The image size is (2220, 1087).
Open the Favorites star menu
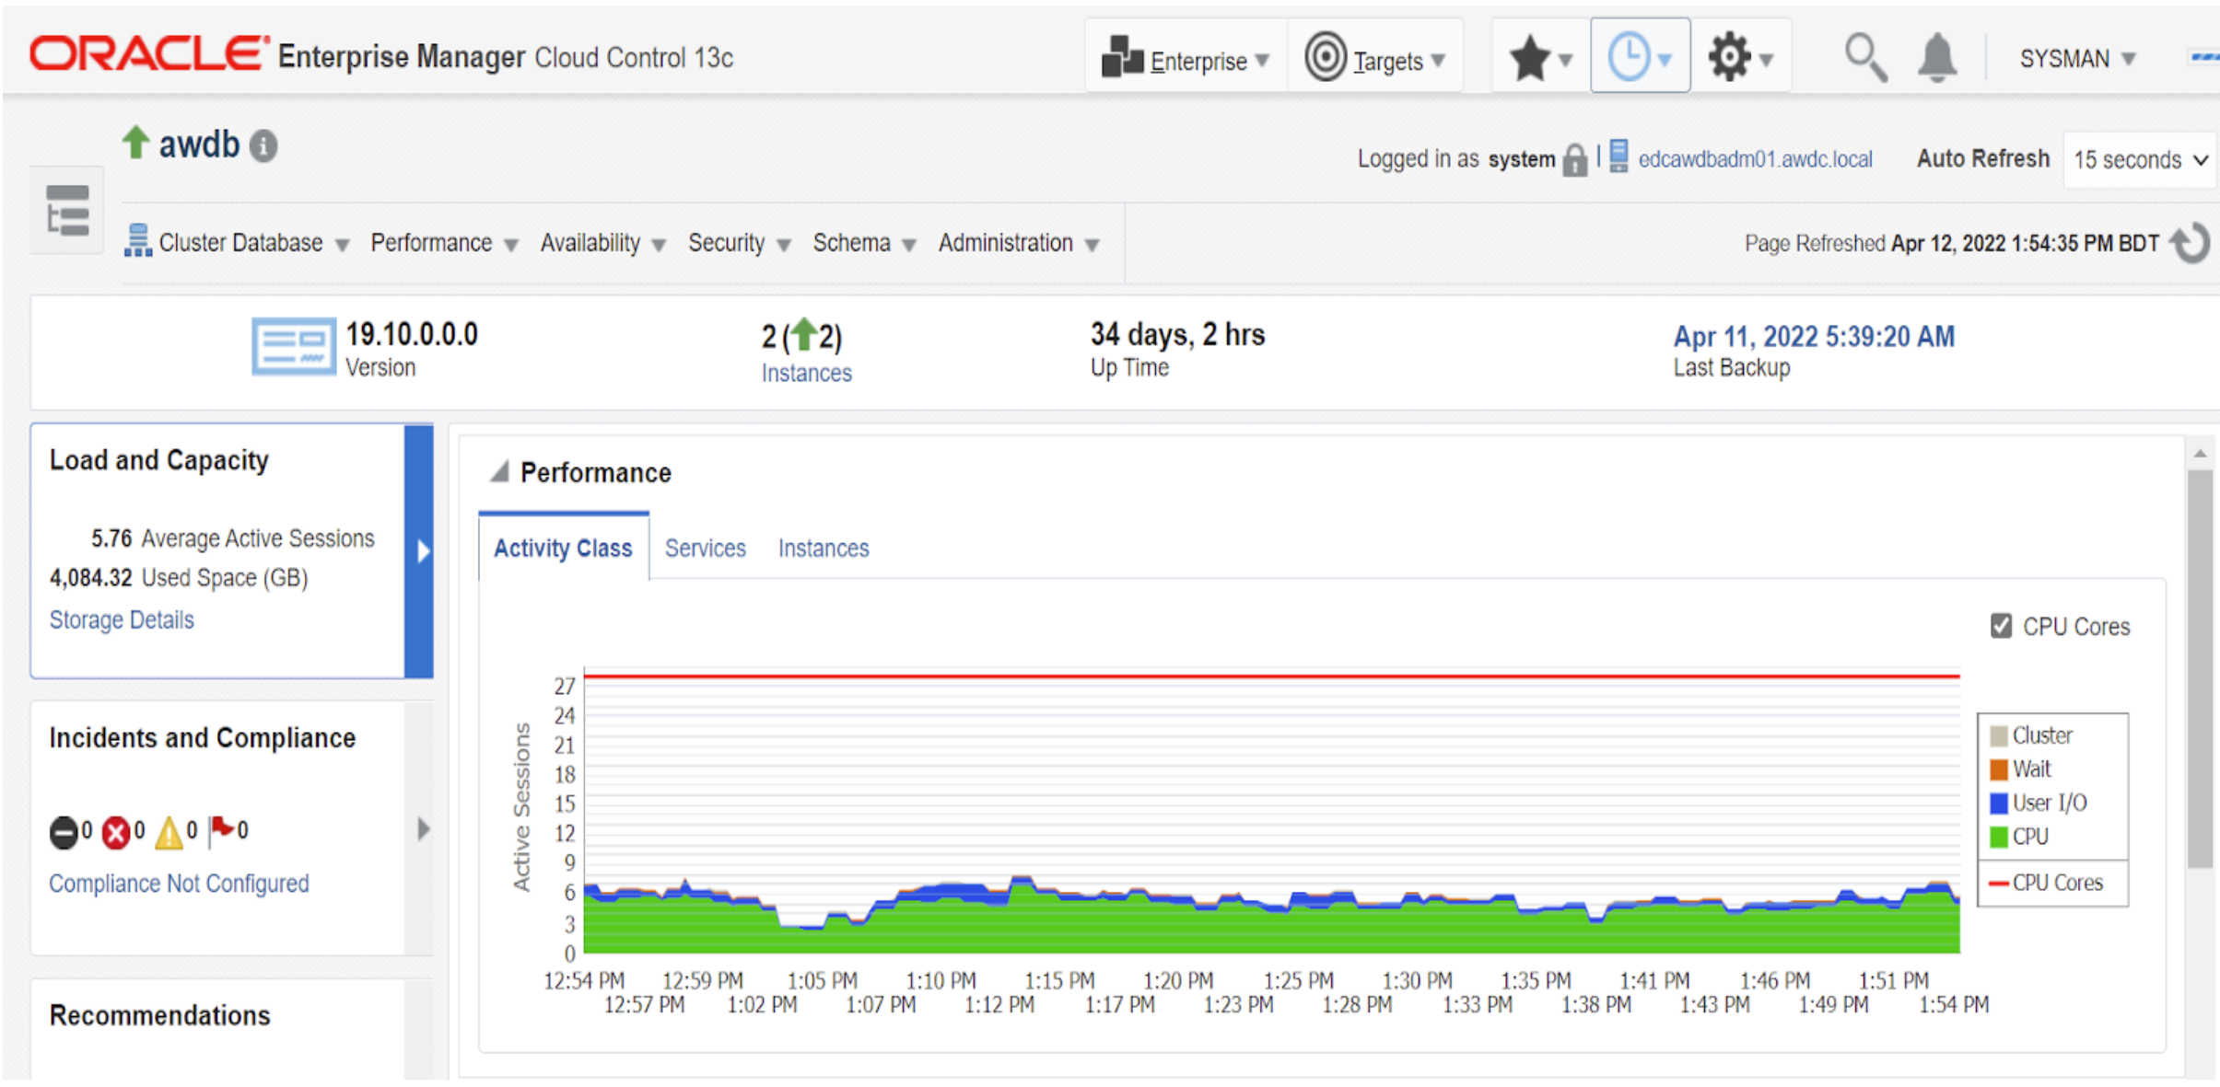point(1540,59)
